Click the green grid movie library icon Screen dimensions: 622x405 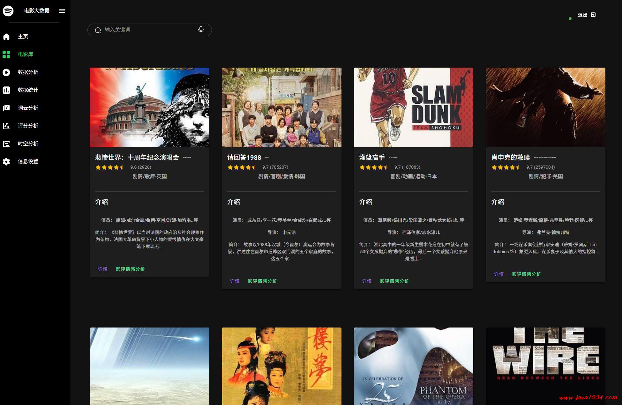[x=6, y=55]
